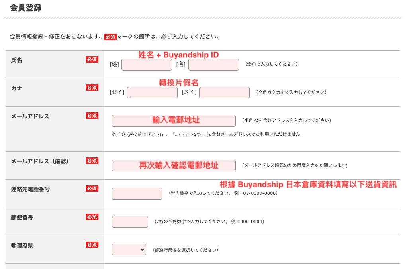Click the 必須 mark in the intro sentence
The width and height of the screenshot is (405, 269).
click(x=110, y=37)
